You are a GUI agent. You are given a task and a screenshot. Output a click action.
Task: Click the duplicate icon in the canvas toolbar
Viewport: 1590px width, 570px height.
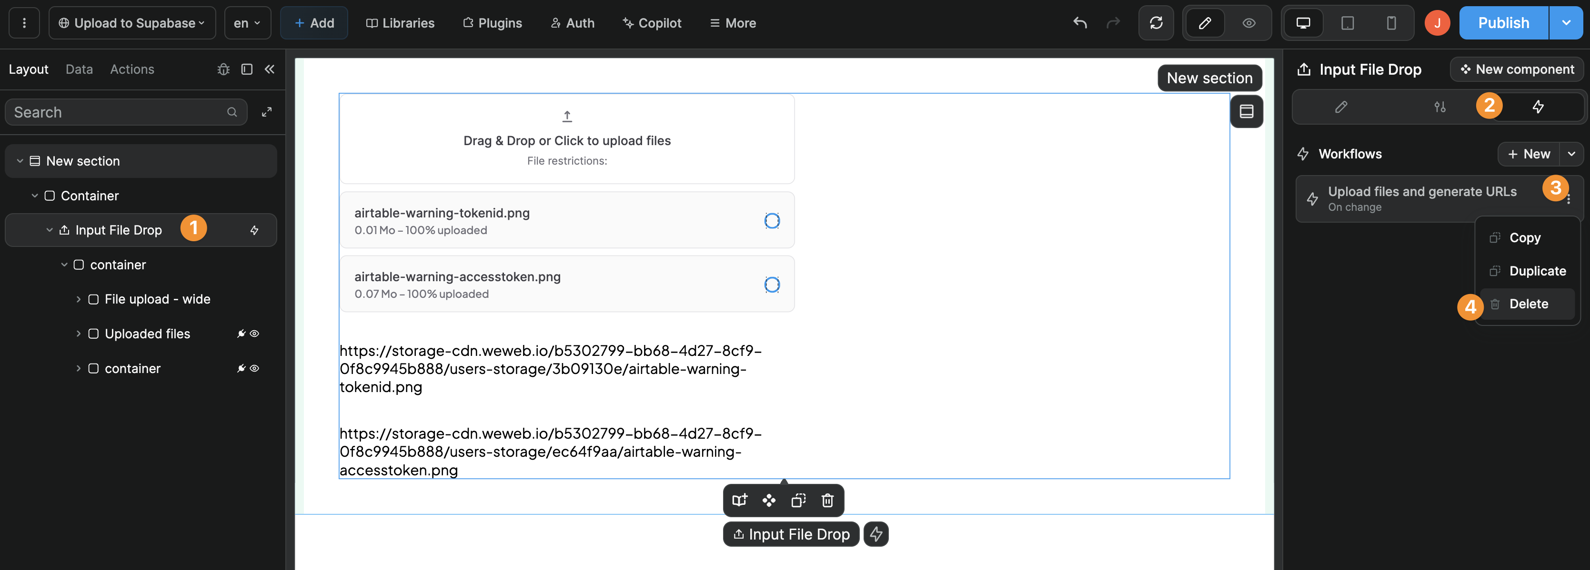[798, 501]
